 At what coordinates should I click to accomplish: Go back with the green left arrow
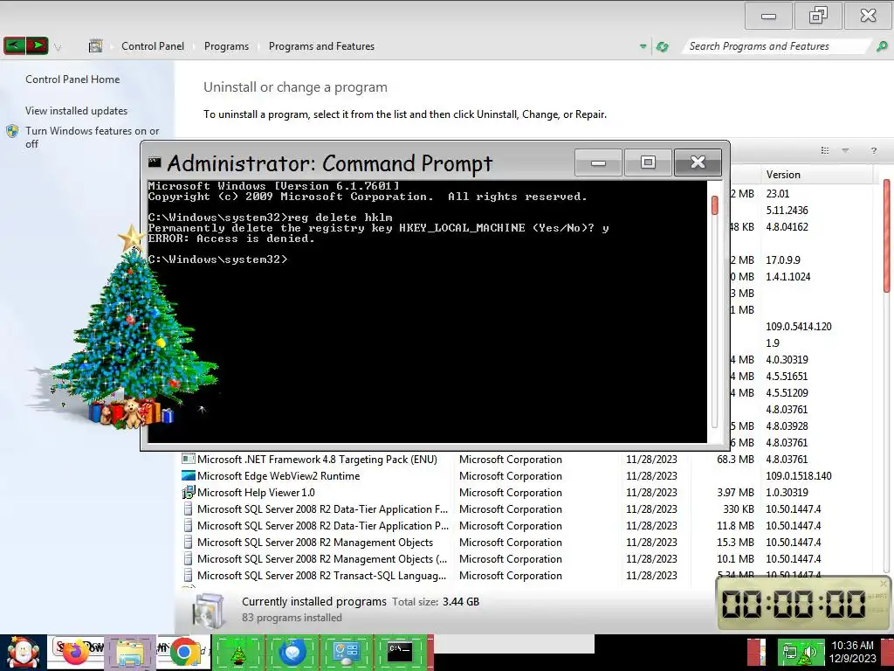[15, 45]
